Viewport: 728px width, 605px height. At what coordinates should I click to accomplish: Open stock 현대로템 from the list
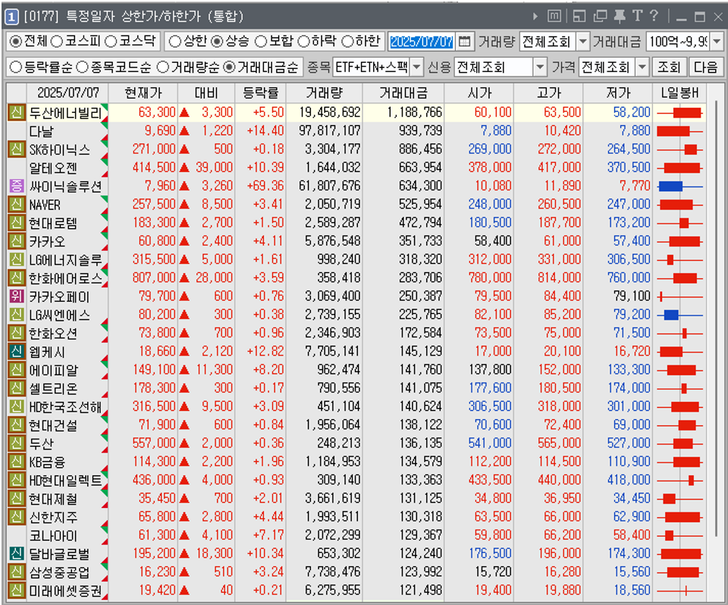click(x=53, y=224)
